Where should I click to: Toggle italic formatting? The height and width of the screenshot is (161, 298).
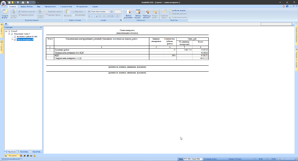(93, 16)
